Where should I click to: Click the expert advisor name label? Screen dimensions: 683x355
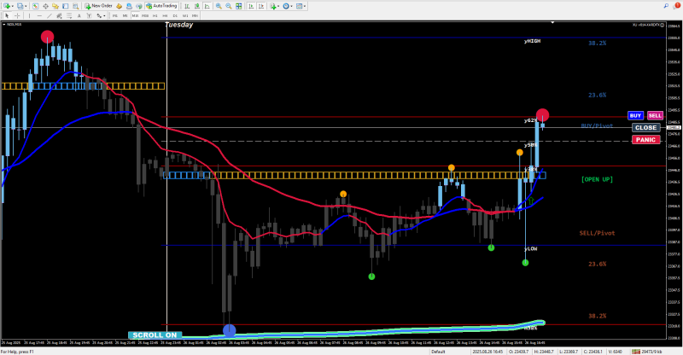coord(648,25)
